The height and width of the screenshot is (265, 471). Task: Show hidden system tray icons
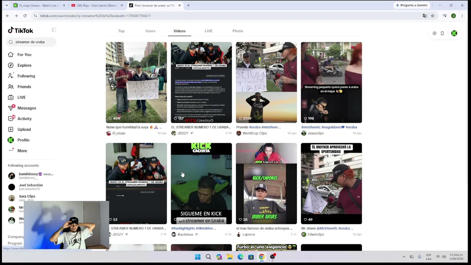404,257
